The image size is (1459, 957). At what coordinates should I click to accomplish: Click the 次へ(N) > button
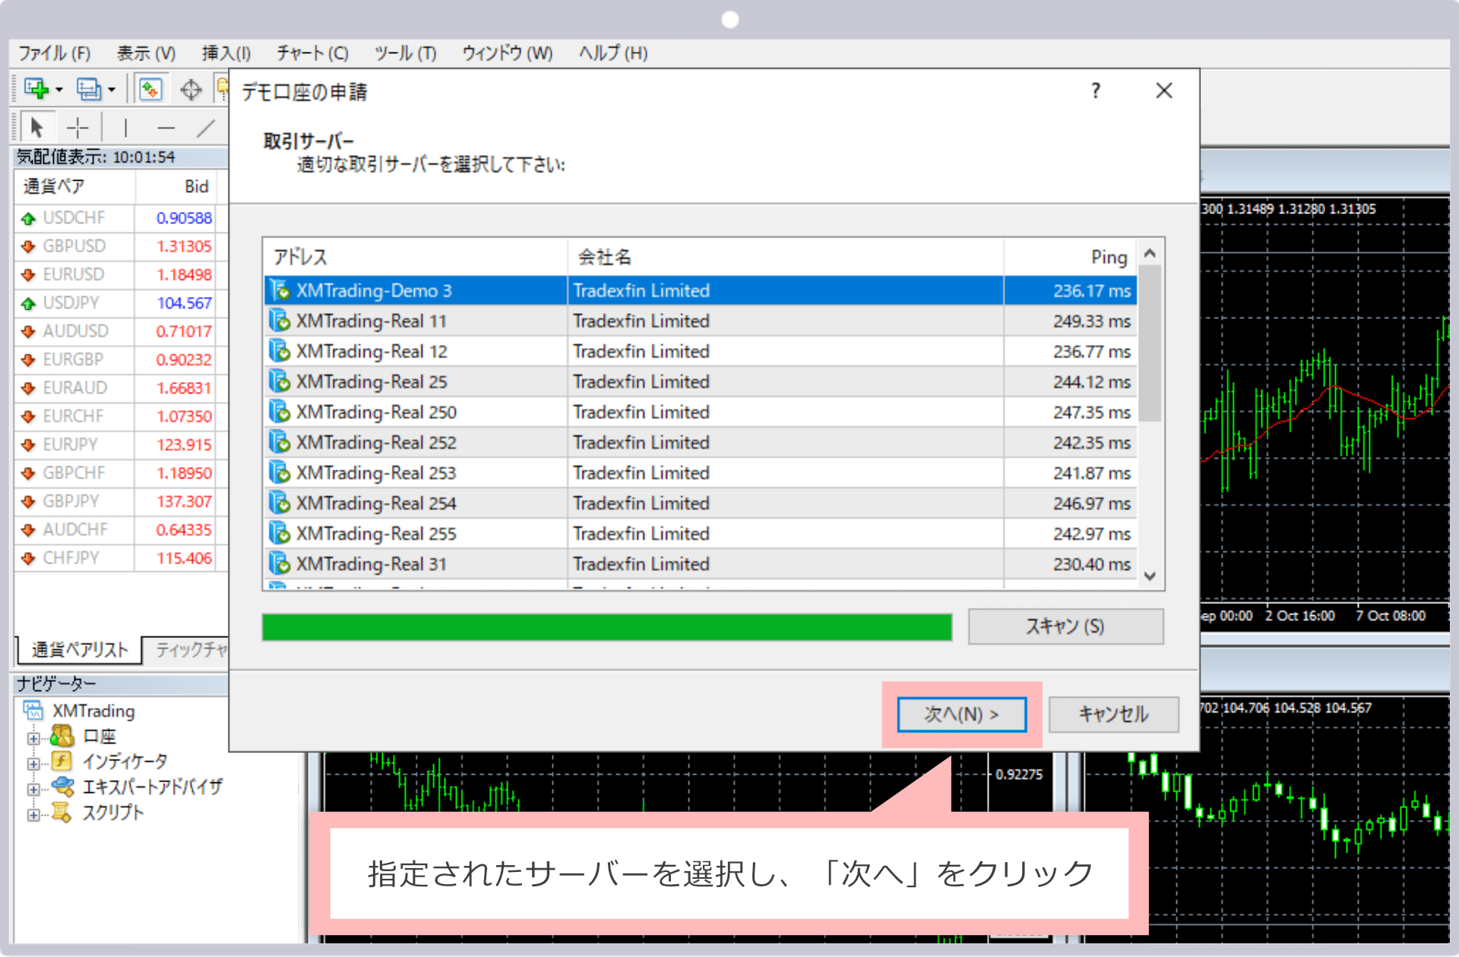[x=961, y=714]
